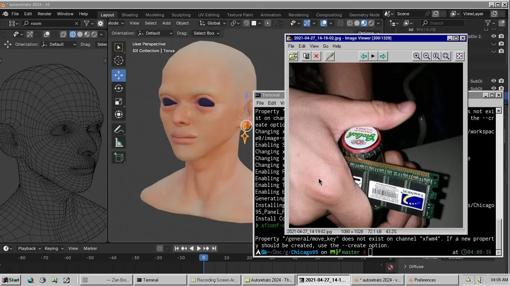Go to next image in Image Viewer
Screen dimensions: 510x286
[x=383, y=56]
